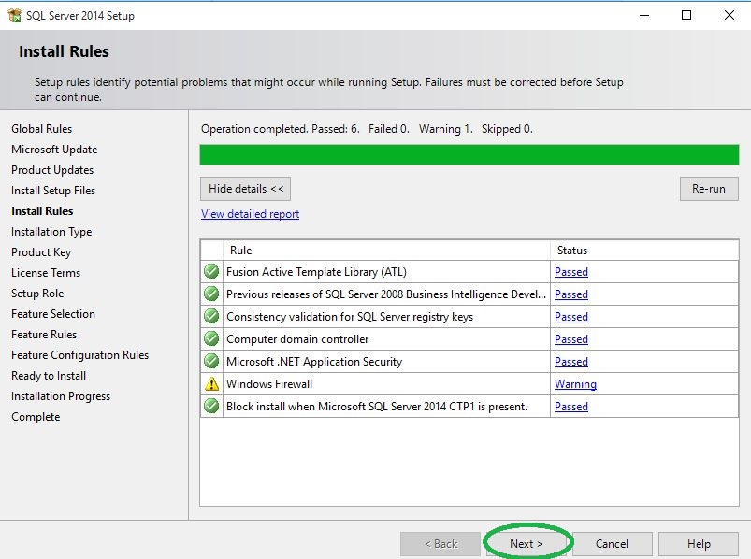
Task: Click green check icon beside Microsoft .NET Application Security
Action: (x=211, y=362)
